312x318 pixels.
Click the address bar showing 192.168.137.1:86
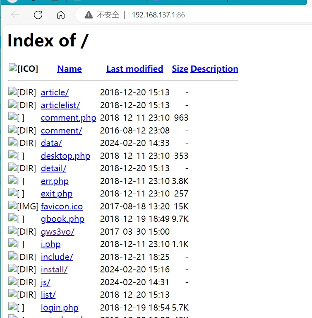click(x=158, y=15)
